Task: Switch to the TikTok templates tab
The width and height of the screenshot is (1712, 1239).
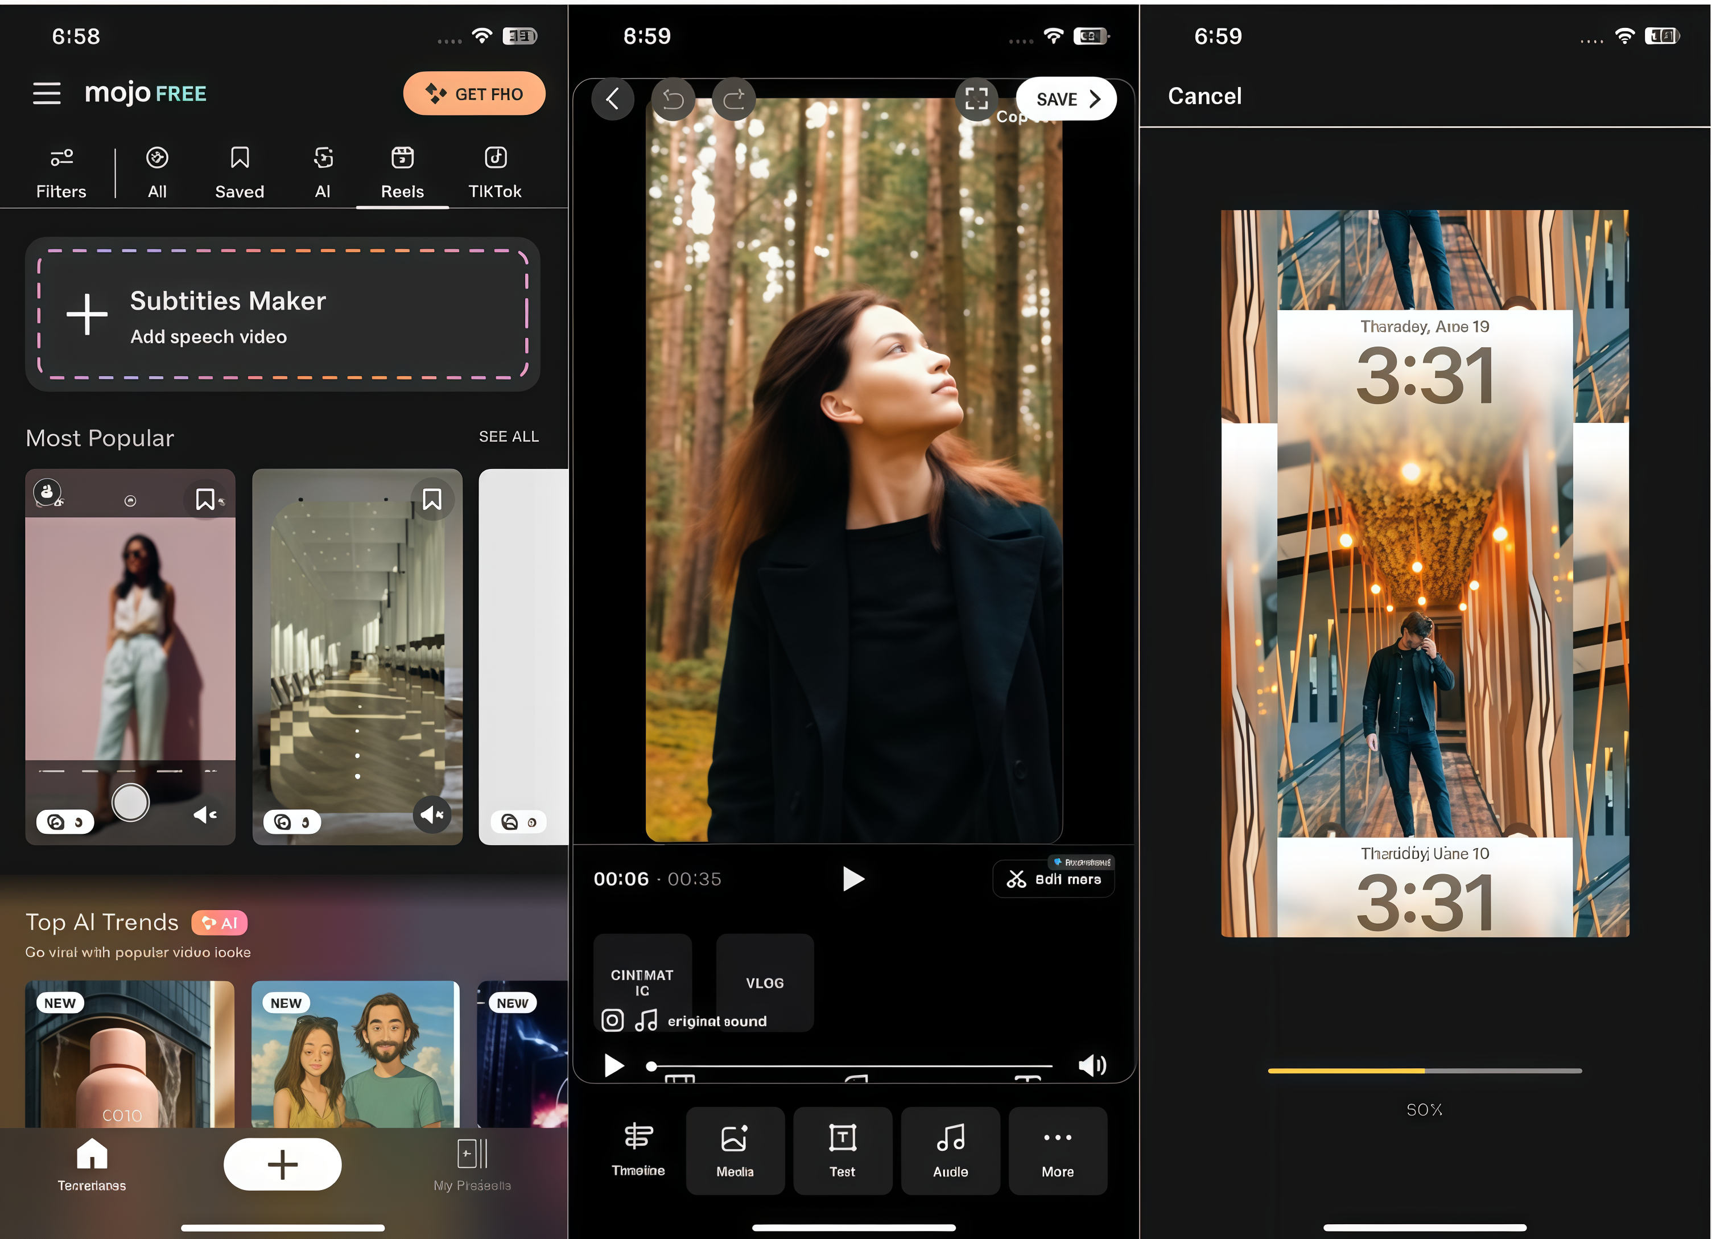Action: (x=494, y=171)
